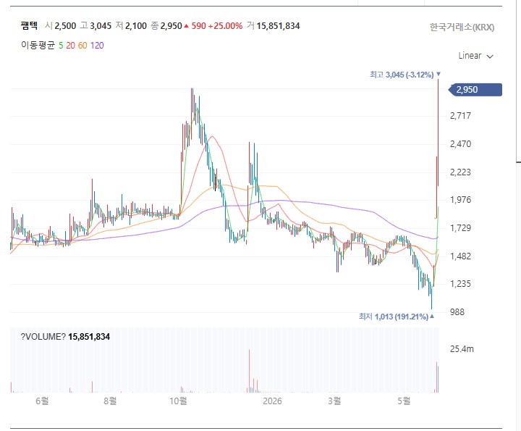
Task: Select the 120-day moving average label
Action: tap(97, 46)
